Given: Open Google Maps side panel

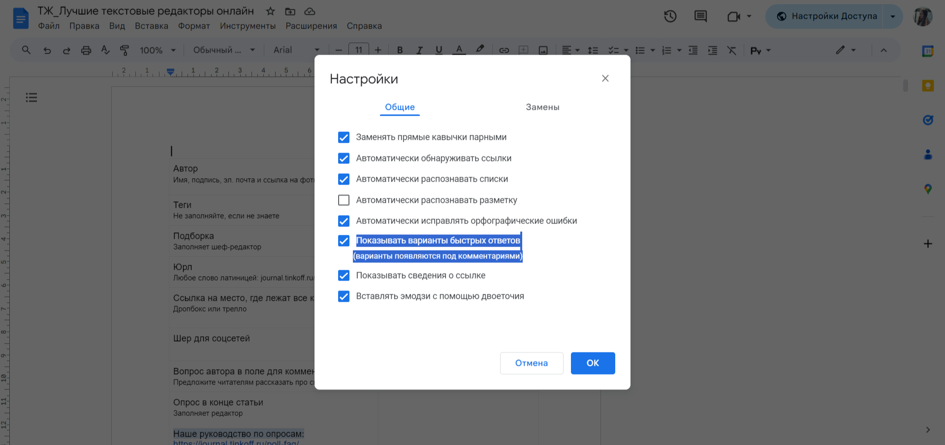Looking at the screenshot, I should pyautogui.click(x=928, y=189).
